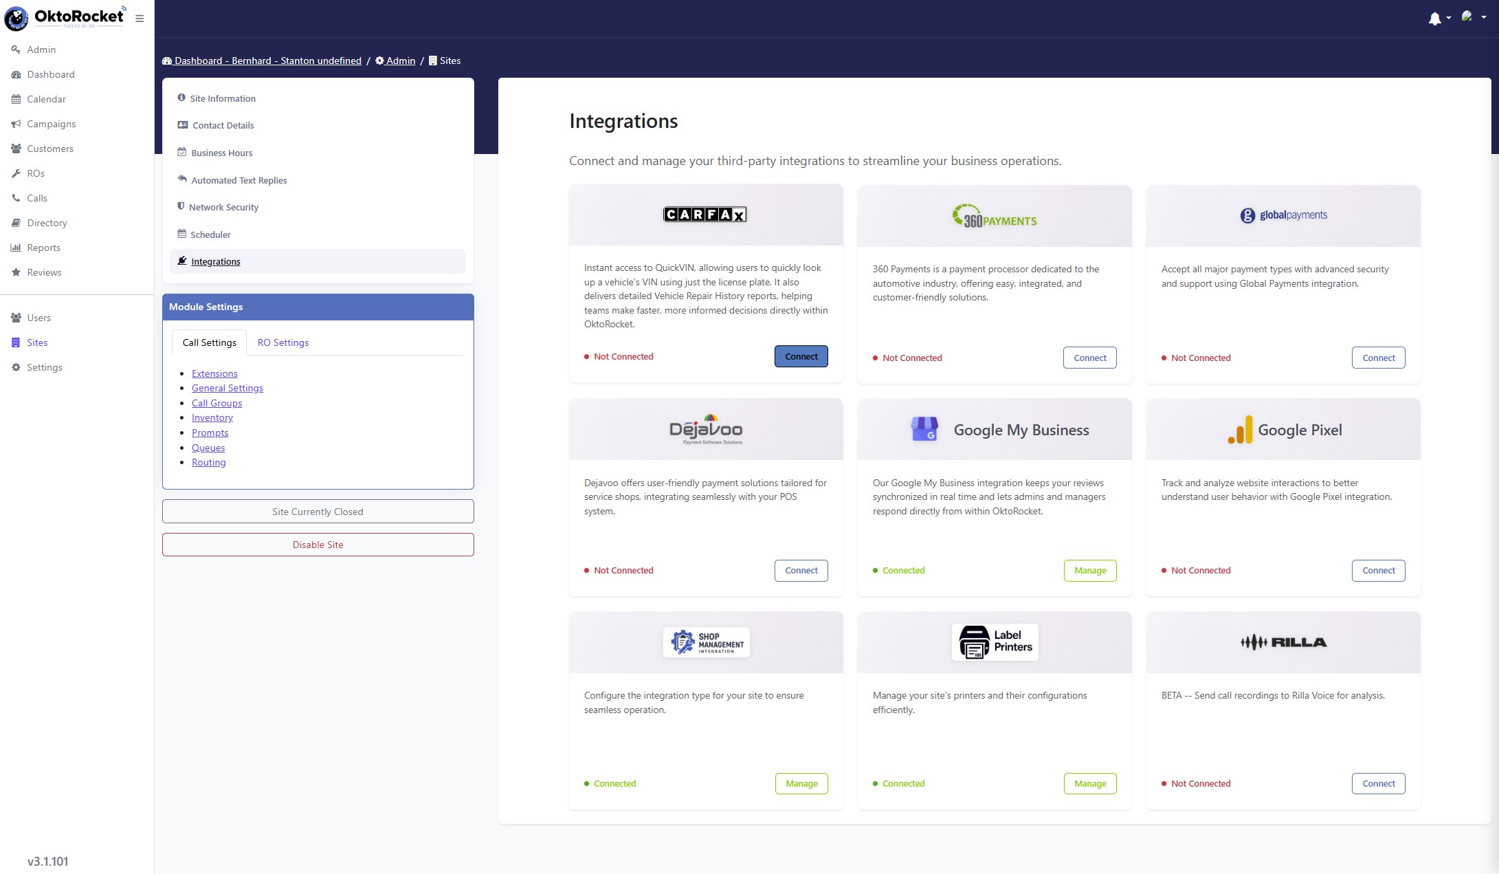Toggle the hamburger sidebar menu icon
The image size is (1499, 874).
(140, 19)
